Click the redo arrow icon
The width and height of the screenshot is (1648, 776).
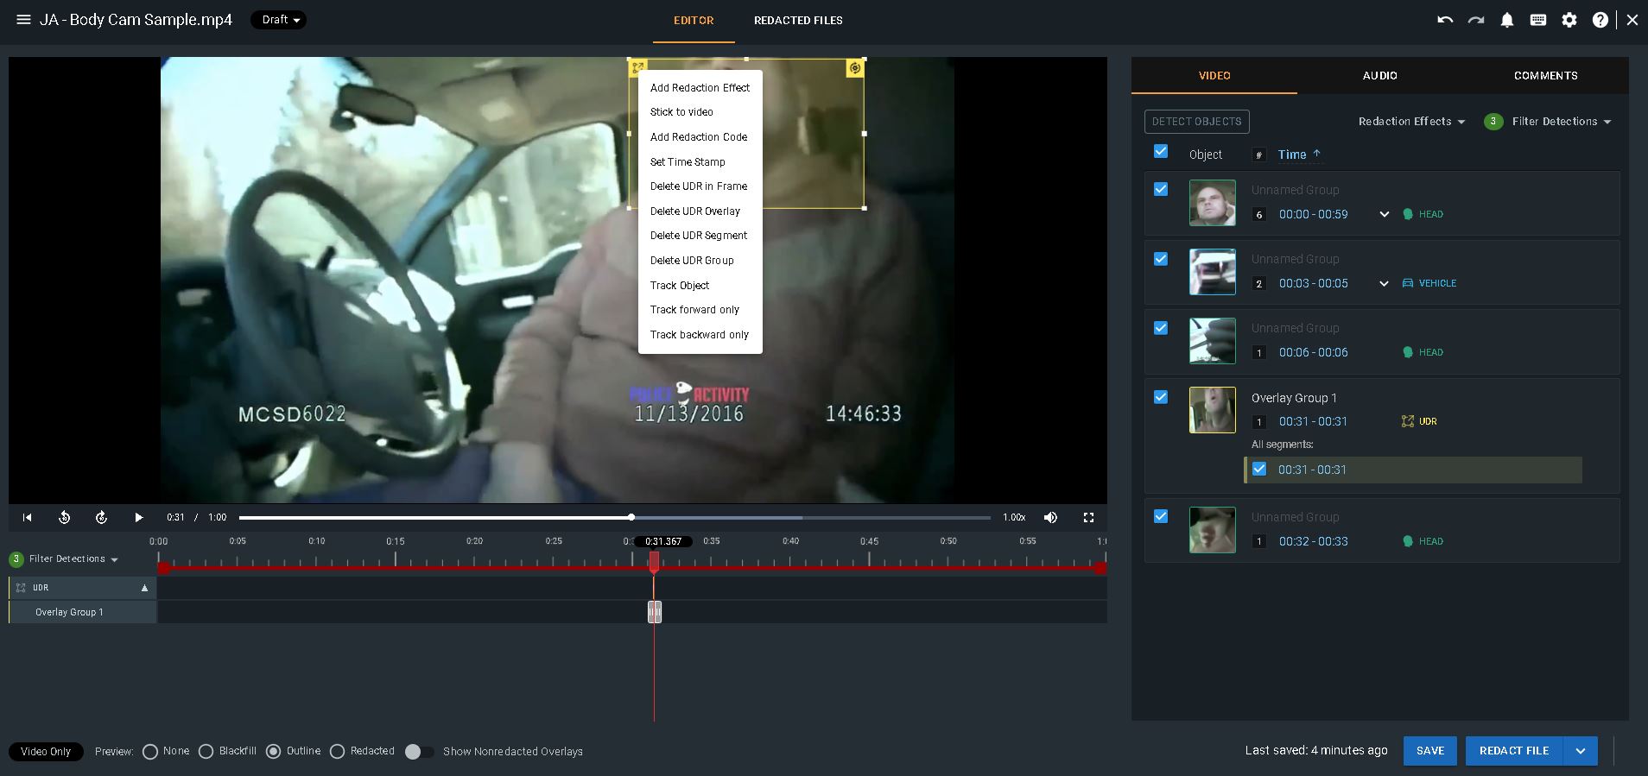[x=1476, y=20]
